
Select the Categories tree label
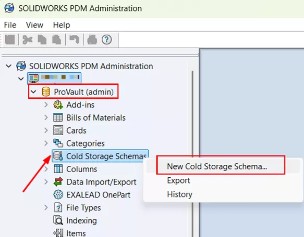click(86, 143)
